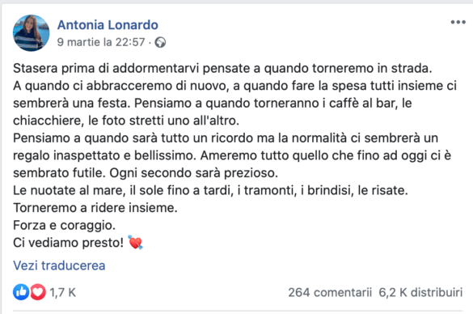Open the three-dot post options menu

pyautogui.click(x=458, y=22)
